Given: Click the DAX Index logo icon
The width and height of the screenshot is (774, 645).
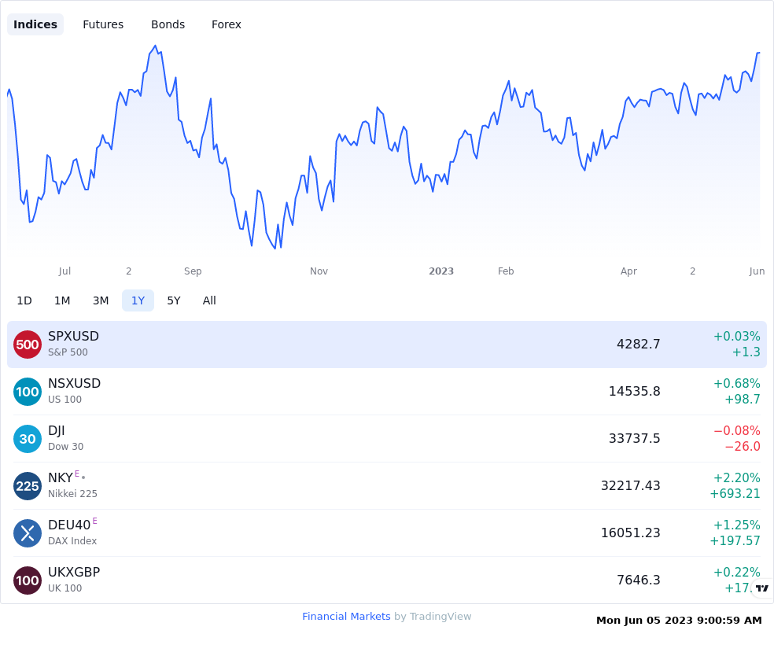Looking at the screenshot, I should tap(28, 533).
